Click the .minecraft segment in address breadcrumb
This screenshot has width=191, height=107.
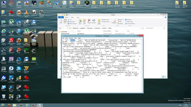point(97,28)
